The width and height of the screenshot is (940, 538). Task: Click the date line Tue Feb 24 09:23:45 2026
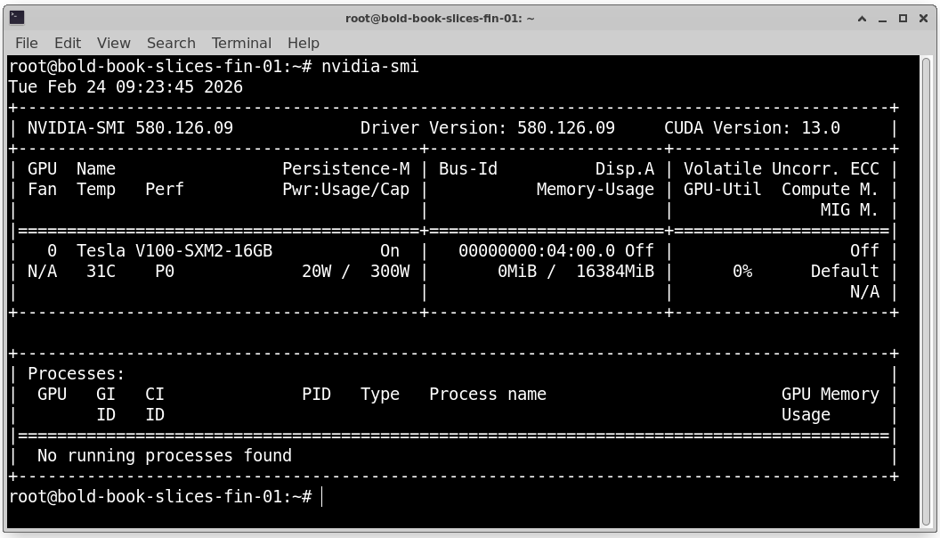click(126, 87)
